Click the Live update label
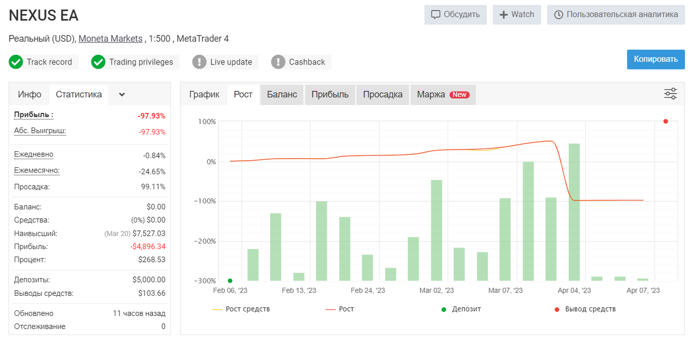 click(231, 62)
